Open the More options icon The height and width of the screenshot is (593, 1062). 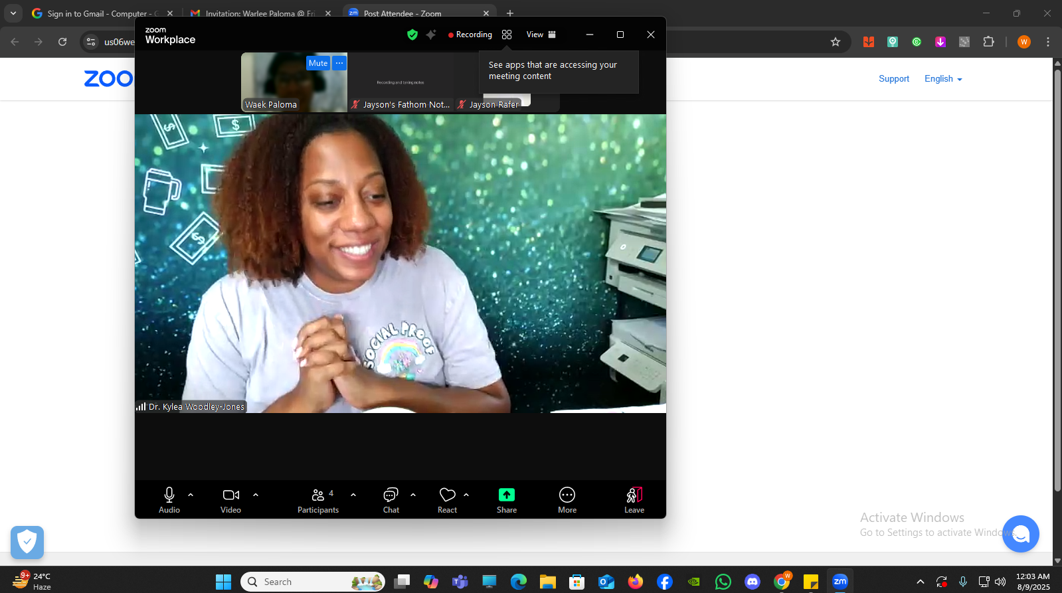pos(567,495)
